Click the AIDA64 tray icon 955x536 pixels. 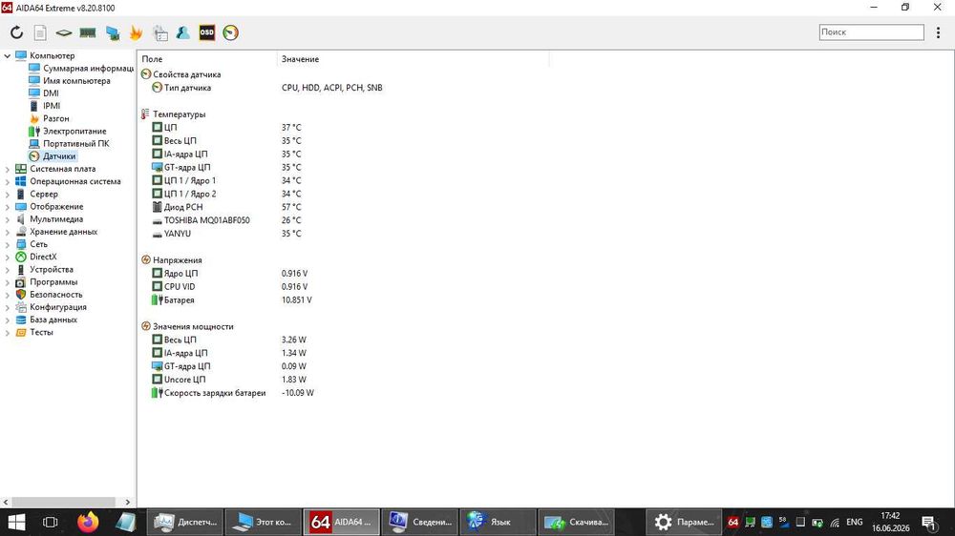tap(732, 522)
